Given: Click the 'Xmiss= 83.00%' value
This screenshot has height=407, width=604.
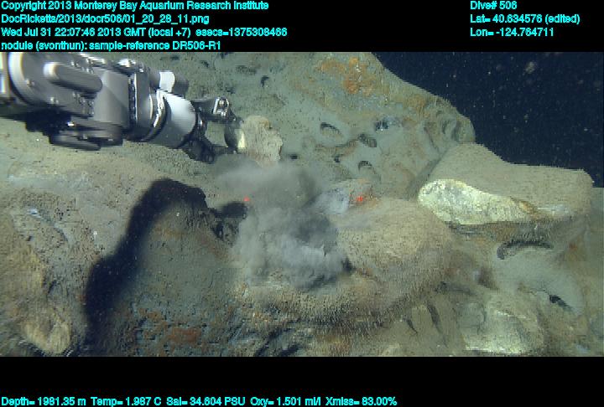Looking at the screenshot, I should (x=361, y=401).
